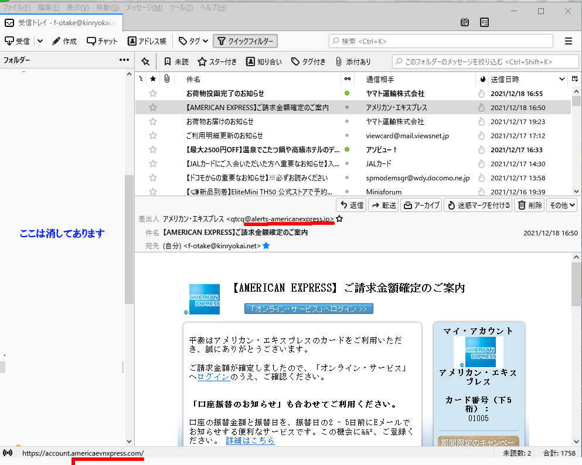The width and height of the screenshot is (582, 465).
Task: Archive message with アーカイブ button
Action: [x=421, y=205]
